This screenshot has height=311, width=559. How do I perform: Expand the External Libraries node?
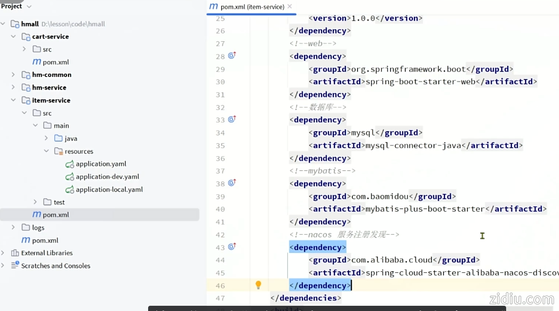pos(3,253)
